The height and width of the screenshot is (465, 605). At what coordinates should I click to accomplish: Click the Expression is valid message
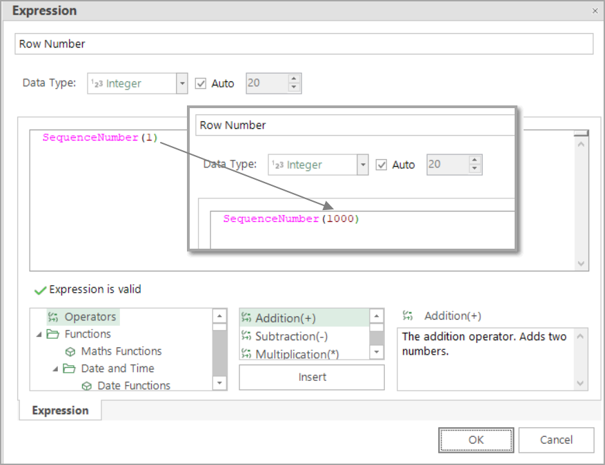[x=95, y=289]
